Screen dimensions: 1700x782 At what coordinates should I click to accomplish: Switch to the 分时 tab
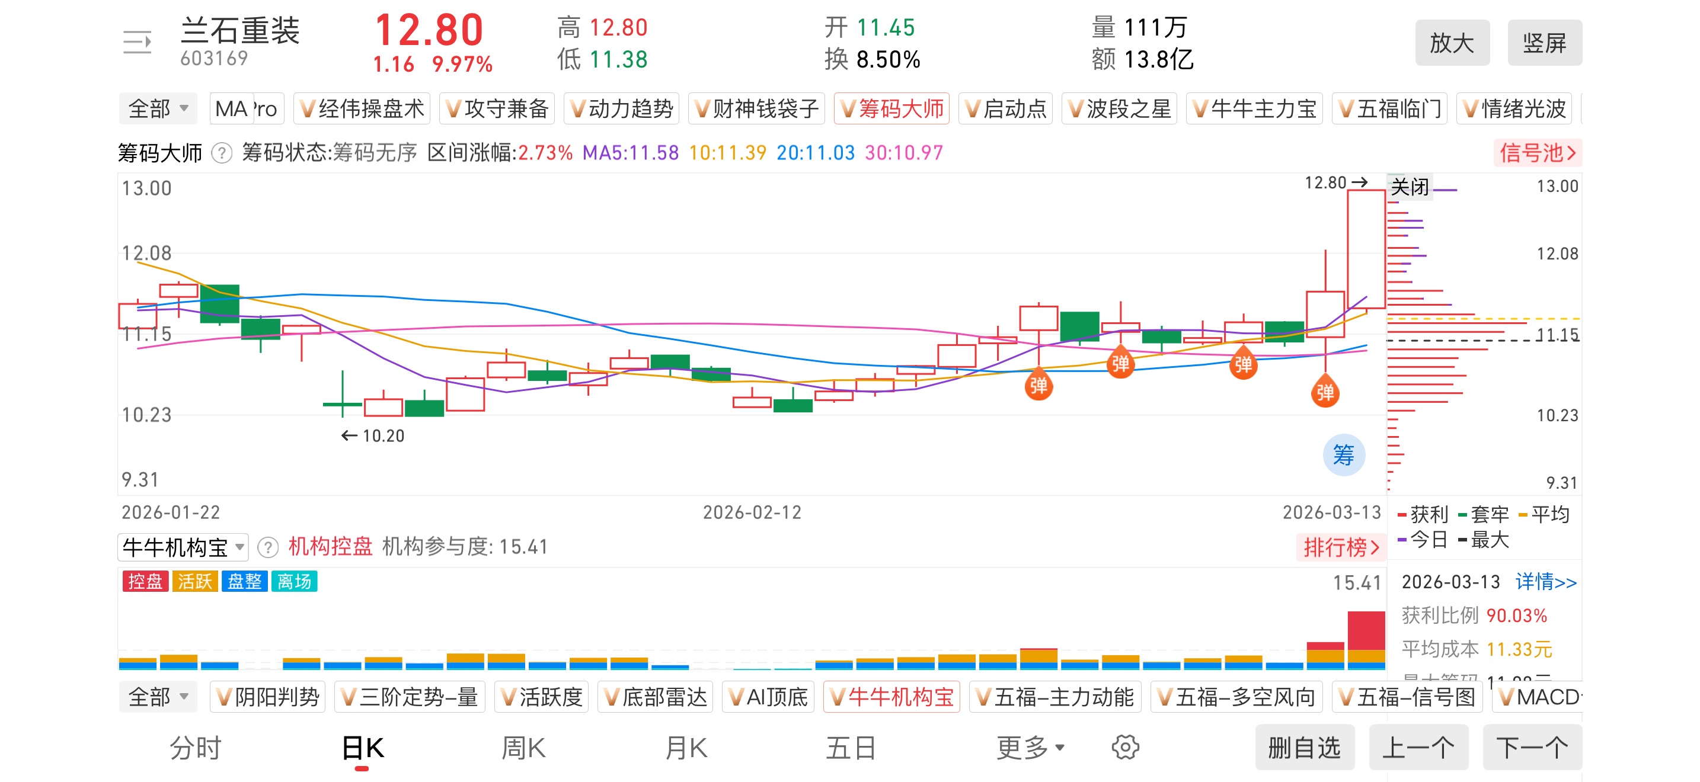pyautogui.click(x=196, y=748)
